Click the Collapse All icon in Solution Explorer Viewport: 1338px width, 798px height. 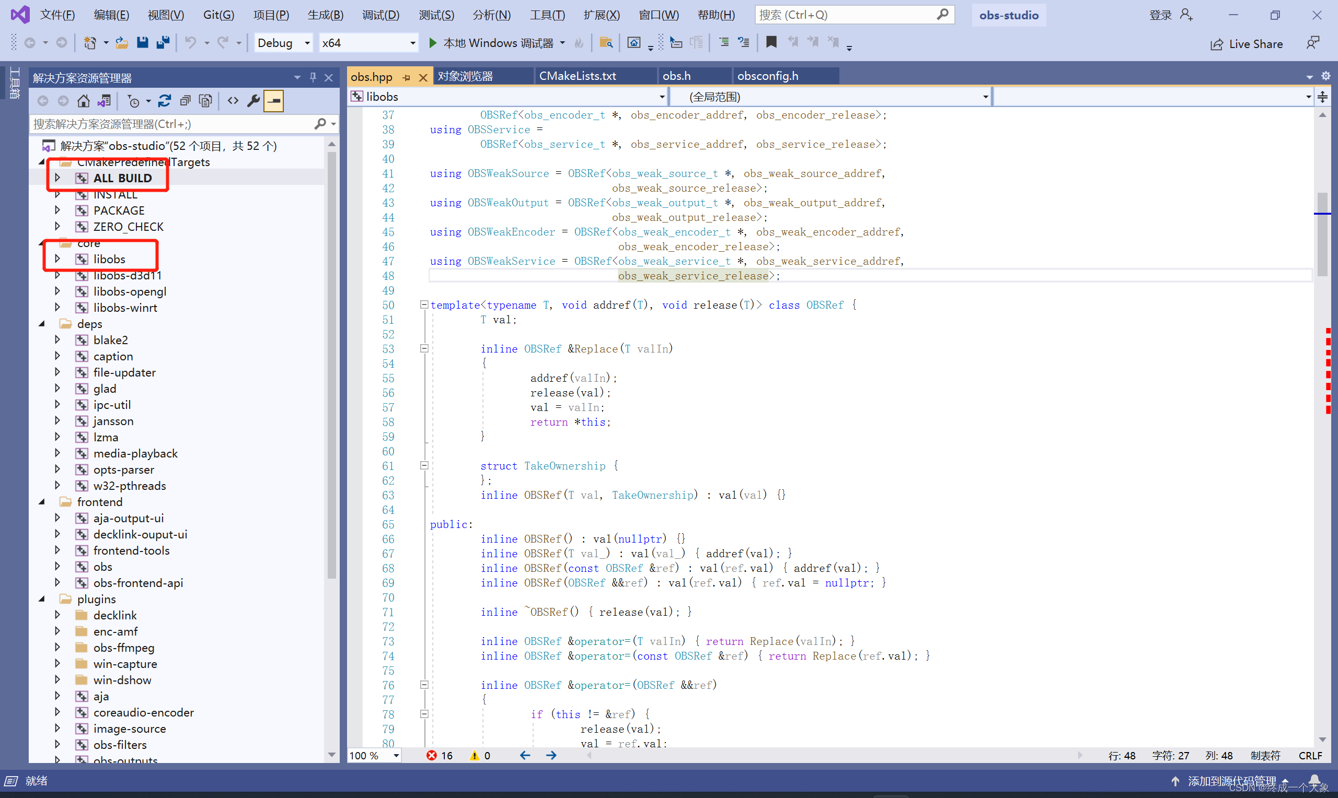pos(185,101)
